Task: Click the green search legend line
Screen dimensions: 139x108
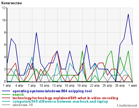Action: tap(6, 94)
